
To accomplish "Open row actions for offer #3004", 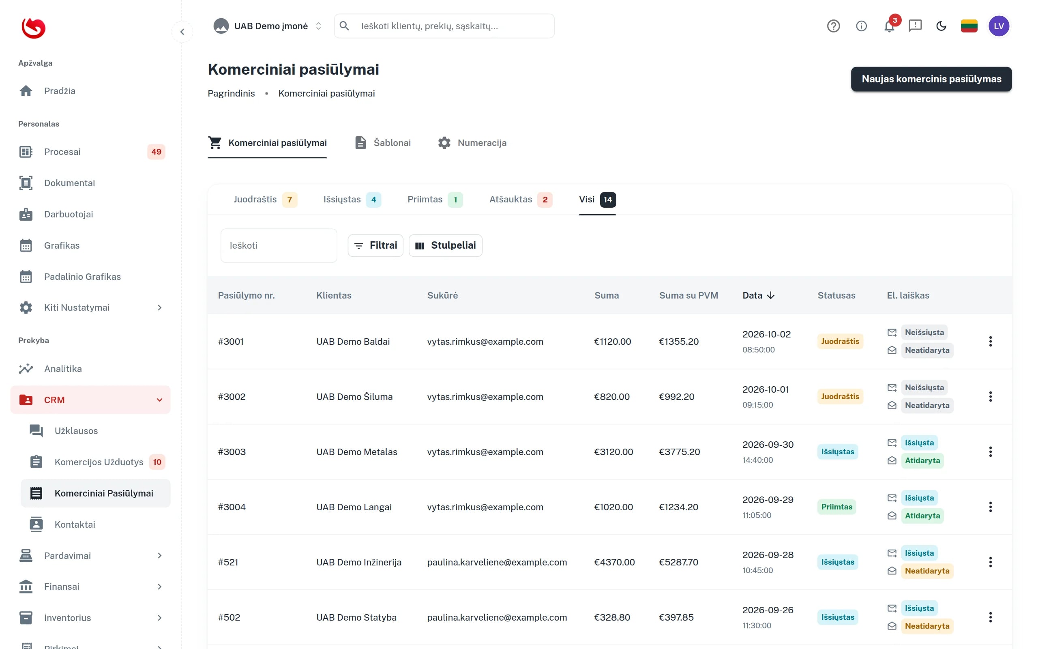I will [x=990, y=507].
